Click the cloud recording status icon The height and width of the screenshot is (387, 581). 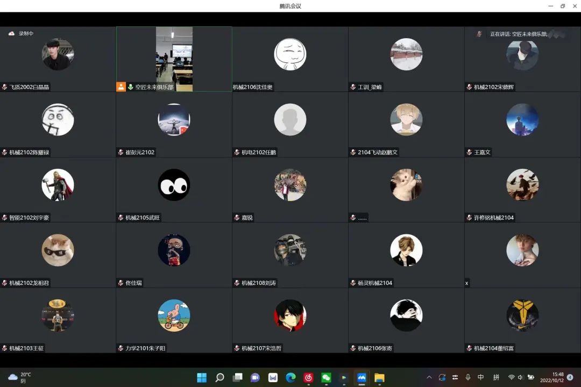(x=11, y=33)
